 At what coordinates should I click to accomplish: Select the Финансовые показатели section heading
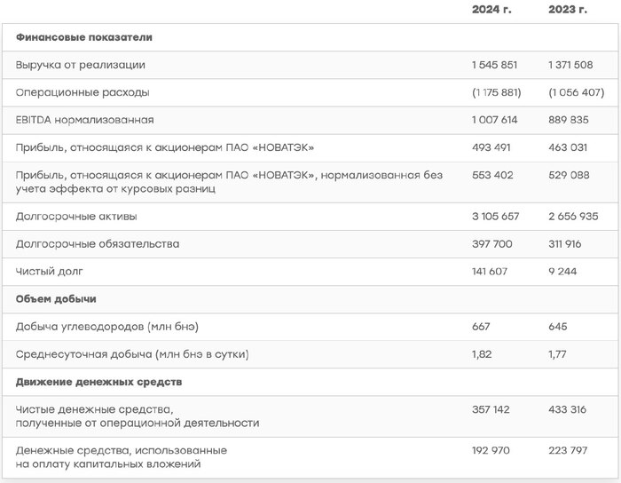pos(84,37)
